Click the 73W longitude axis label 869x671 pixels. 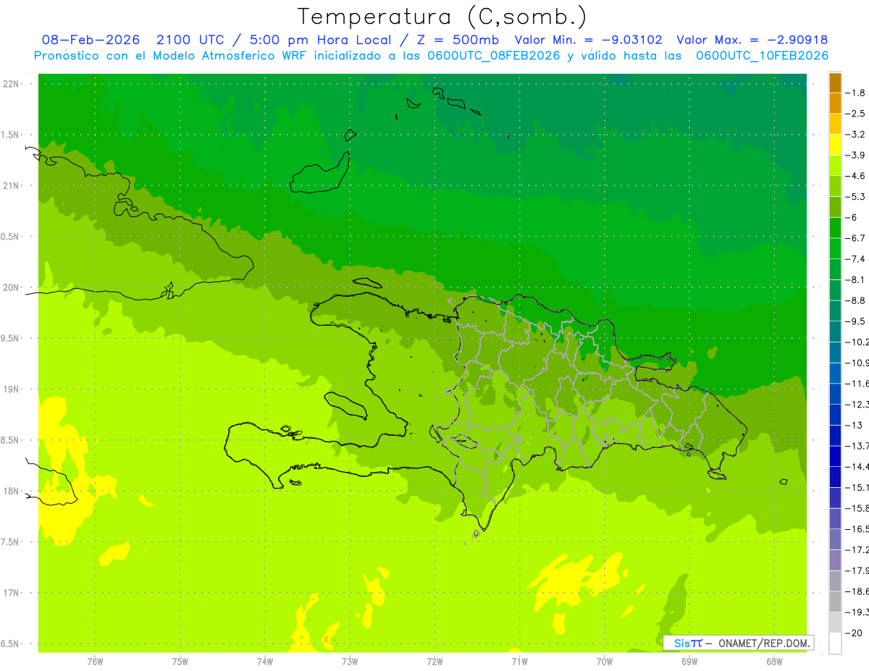(x=350, y=662)
